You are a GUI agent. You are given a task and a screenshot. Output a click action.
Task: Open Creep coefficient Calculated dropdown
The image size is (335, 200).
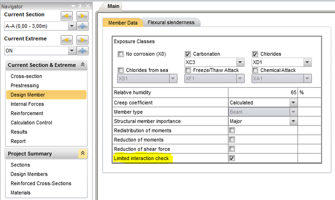[x=293, y=103]
